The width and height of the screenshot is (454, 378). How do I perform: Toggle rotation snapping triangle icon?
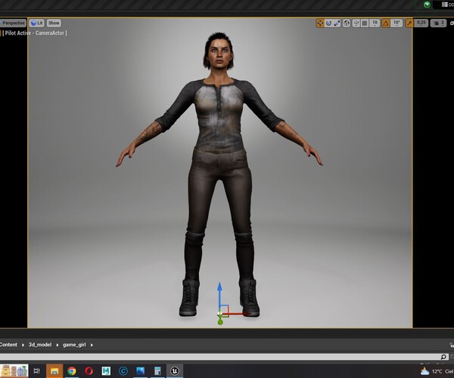[386, 23]
